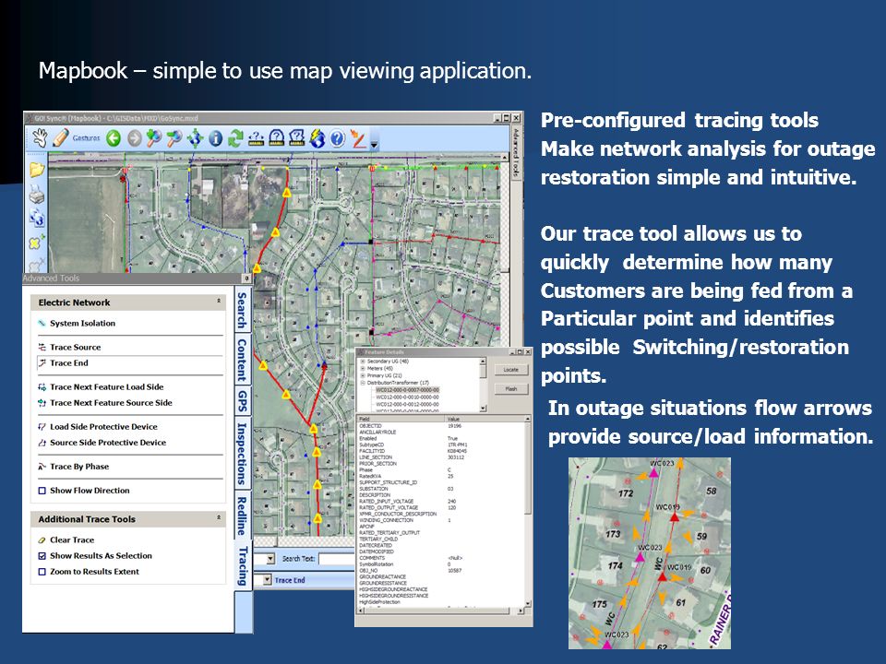Open the GPS tab
Screen dimensions: 886x664
tap(242, 401)
